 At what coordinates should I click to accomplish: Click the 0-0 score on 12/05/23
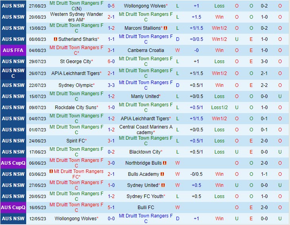(x=111, y=219)
